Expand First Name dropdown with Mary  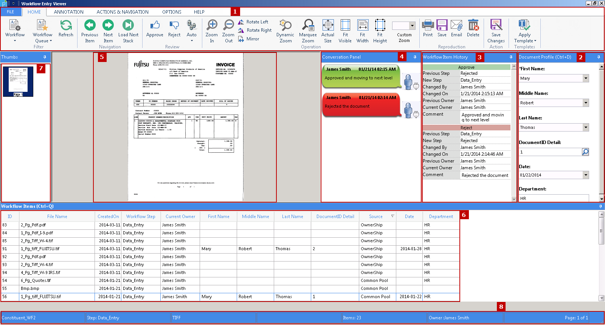coord(586,78)
